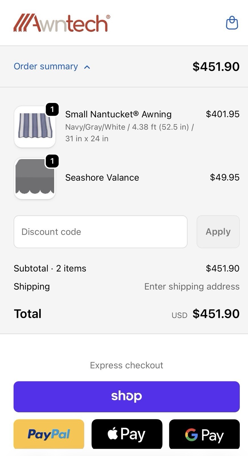Screen dimensions: 248x456
Task: Click the Small Nantucket Awning product name
Action: click(118, 114)
